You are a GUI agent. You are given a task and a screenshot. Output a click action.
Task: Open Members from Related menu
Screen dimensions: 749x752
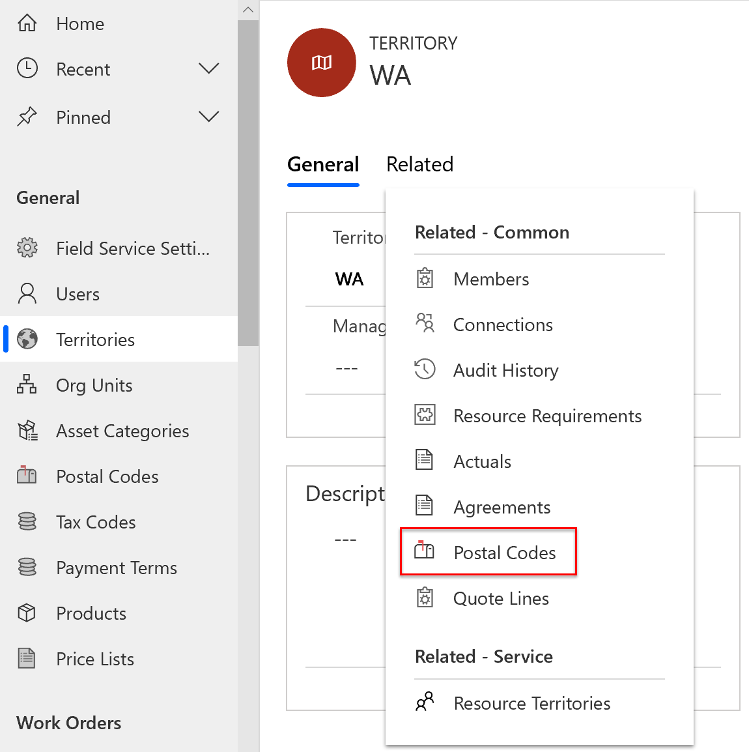click(x=491, y=279)
